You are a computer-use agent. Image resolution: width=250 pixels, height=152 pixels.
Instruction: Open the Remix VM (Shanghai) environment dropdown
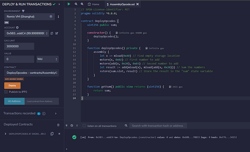point(29,17)
